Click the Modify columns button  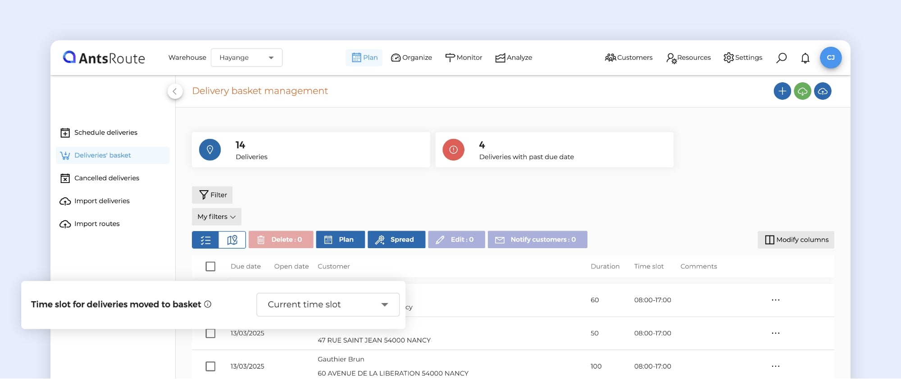tap(796, 240)
